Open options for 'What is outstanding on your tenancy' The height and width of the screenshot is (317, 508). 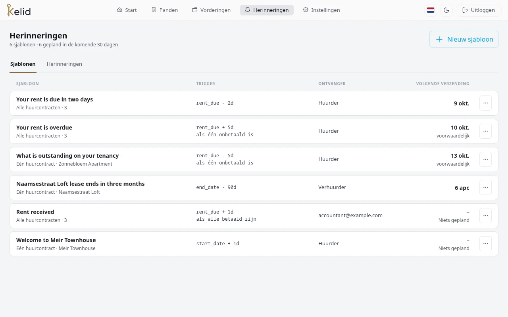485,159
